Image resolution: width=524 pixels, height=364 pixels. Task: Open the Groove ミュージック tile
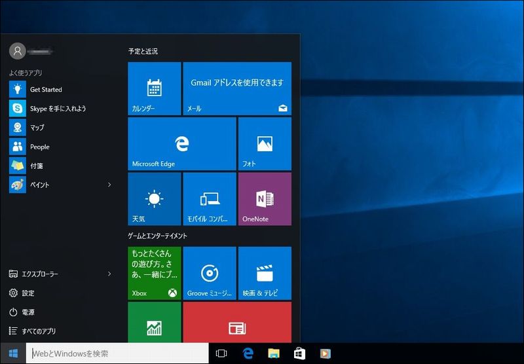point(210,273)
